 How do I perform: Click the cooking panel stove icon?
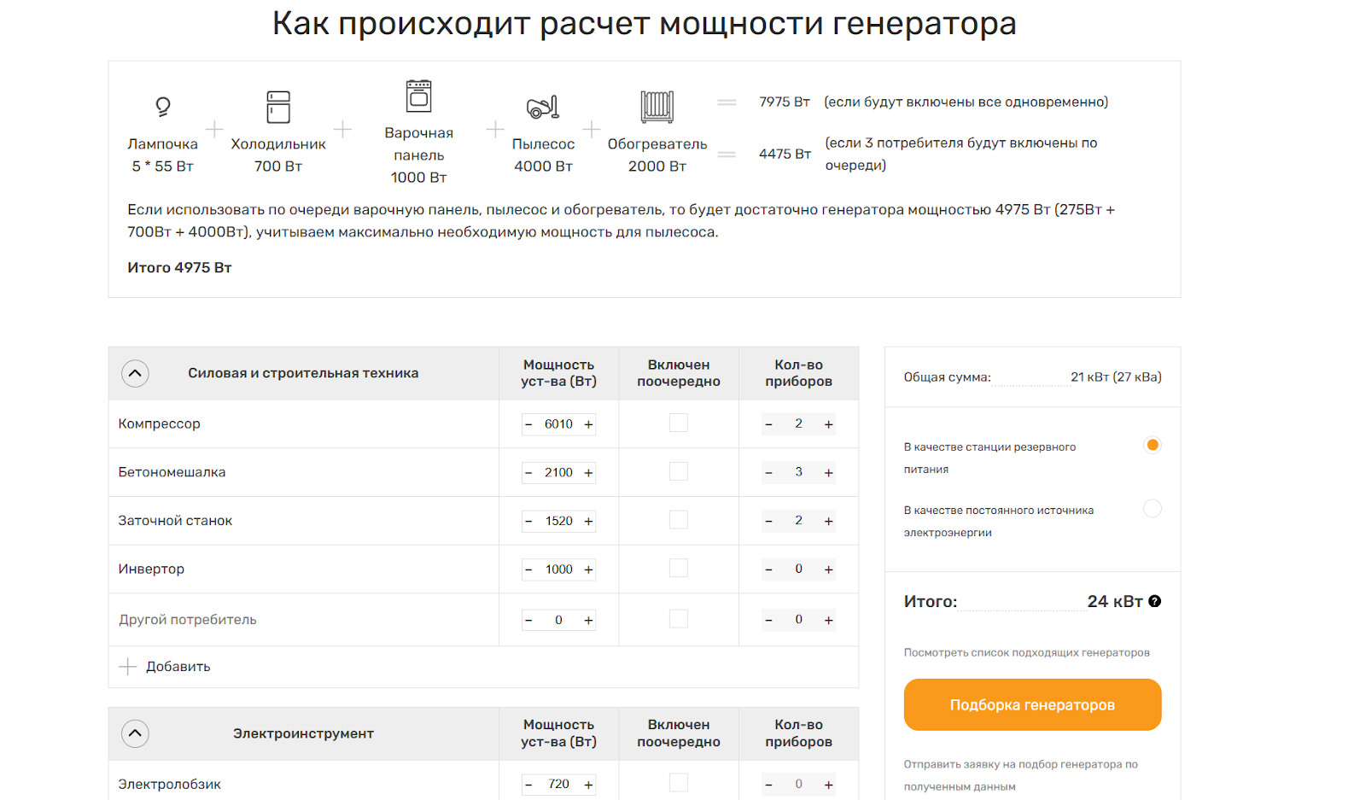pyautogui.click(x=418, y=96)
